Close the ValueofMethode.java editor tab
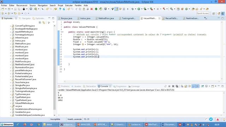 coord(159,18)
